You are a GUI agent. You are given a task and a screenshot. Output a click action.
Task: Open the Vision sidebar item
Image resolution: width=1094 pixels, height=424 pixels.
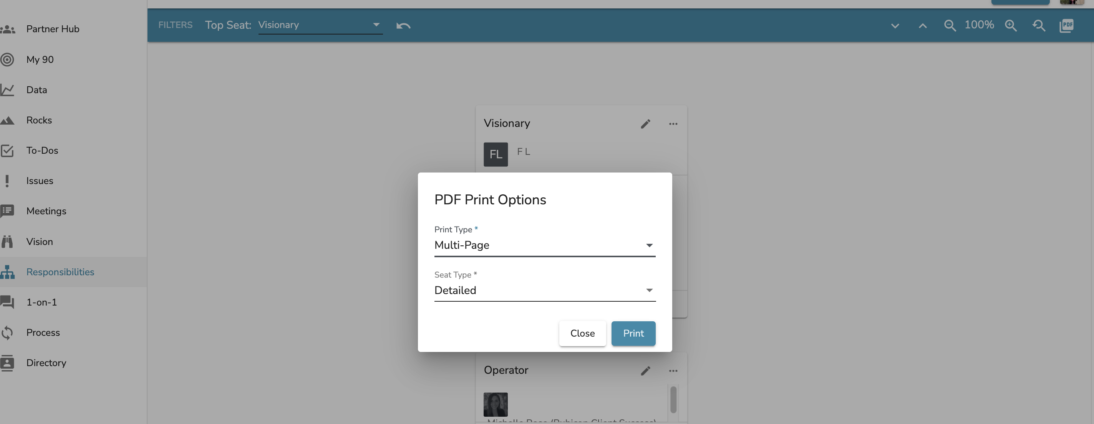click(x=40, y=242)
